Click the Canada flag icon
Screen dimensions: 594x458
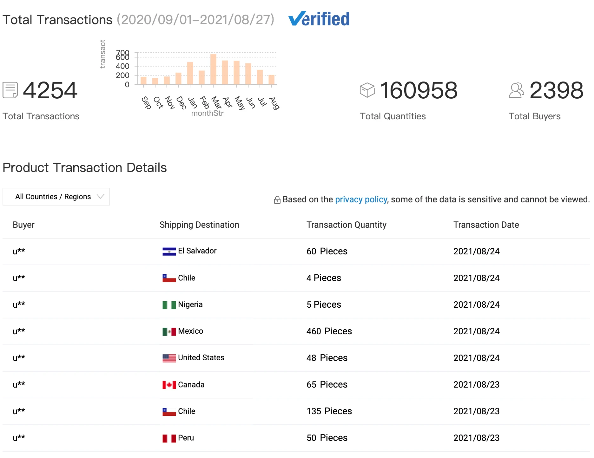169,385
